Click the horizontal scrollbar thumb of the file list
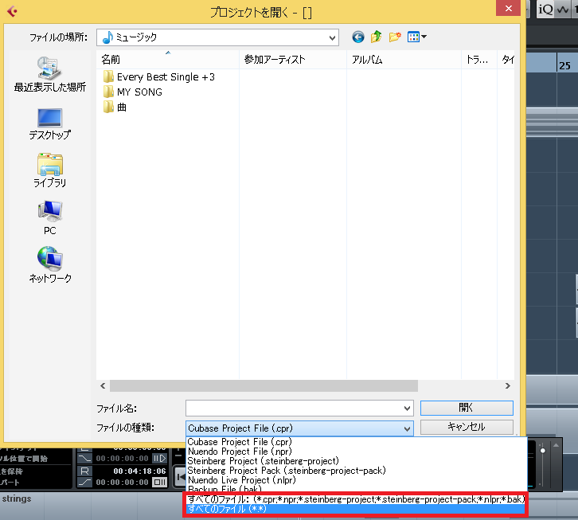Image resolution: width=578 pixels, height=520 pixels. [x=264, y=385]
